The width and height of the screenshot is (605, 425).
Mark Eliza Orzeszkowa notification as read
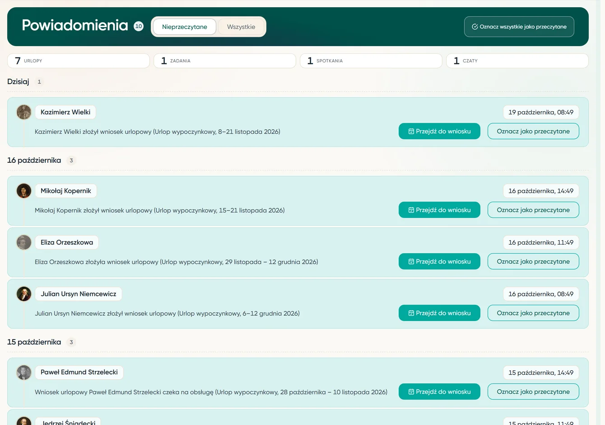[533, 261]
